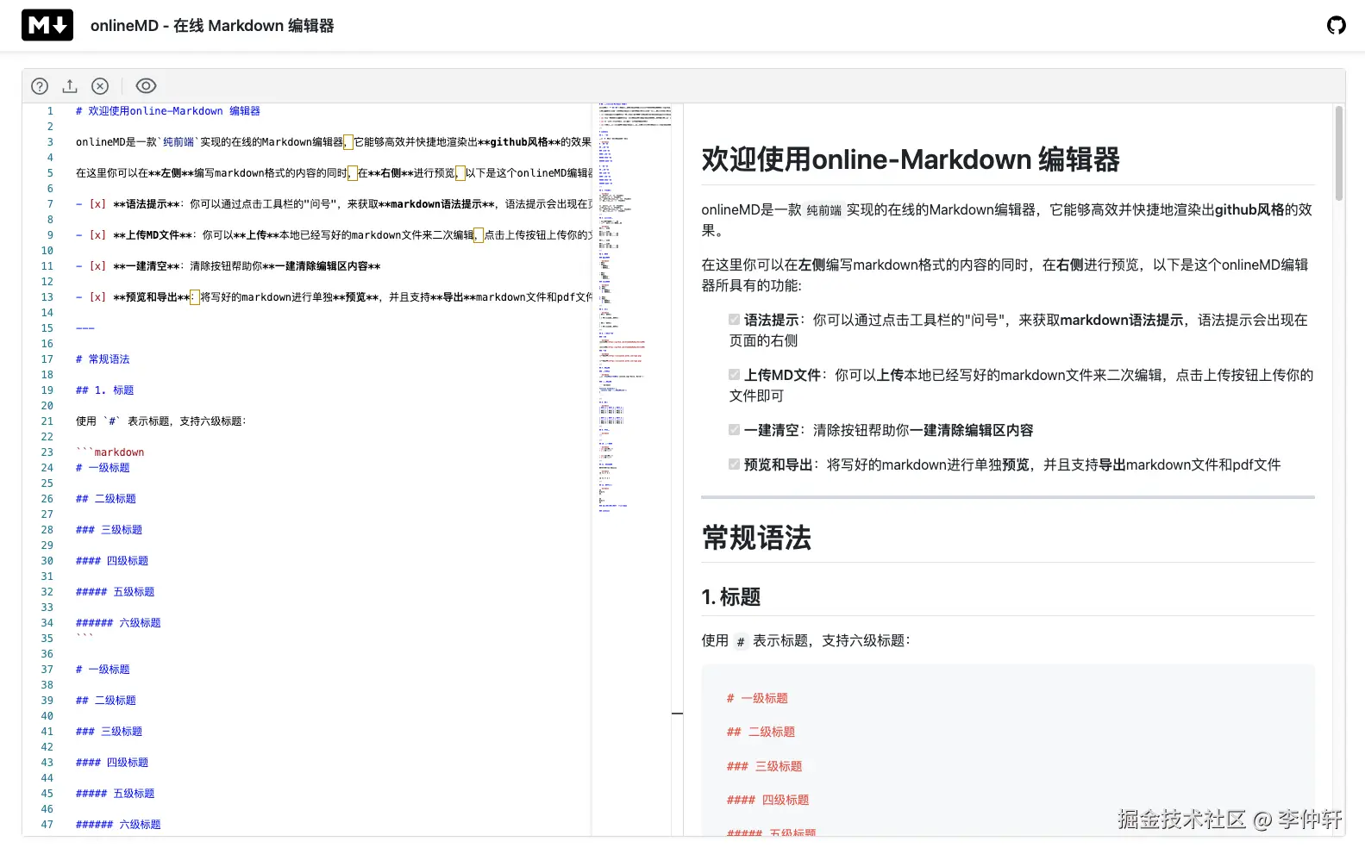Click line number 47 in the gutter
The width and height of the screenshot is (1365, 854).
(x=47, y=825)
